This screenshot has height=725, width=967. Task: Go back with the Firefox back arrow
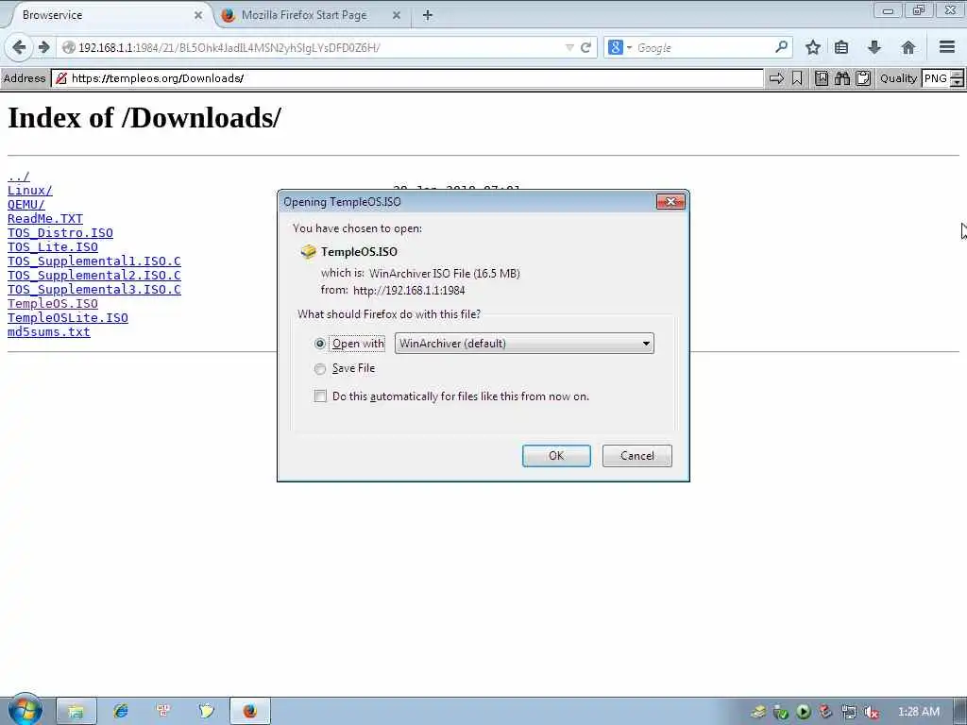point(19,47)
